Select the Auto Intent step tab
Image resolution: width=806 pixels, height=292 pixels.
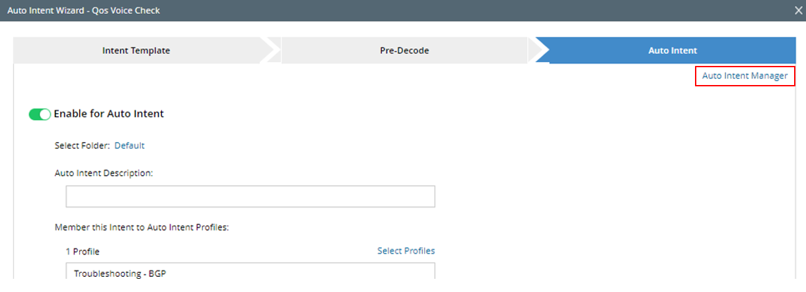tap(673, 51)
